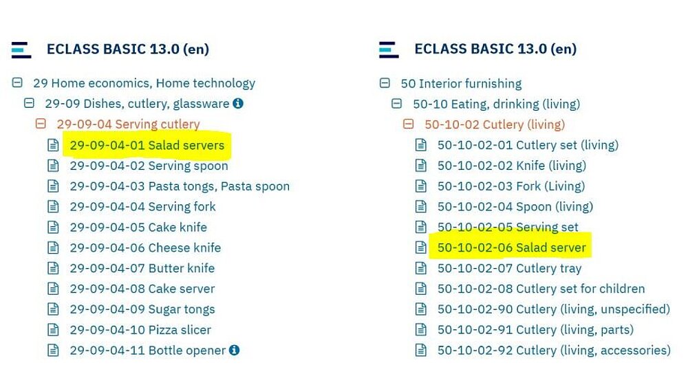The width and height of the screenshot is (688, 387).
Task: Select 50-10-02-92 Cutlery (living, accessories)
Action: point(554,351)
